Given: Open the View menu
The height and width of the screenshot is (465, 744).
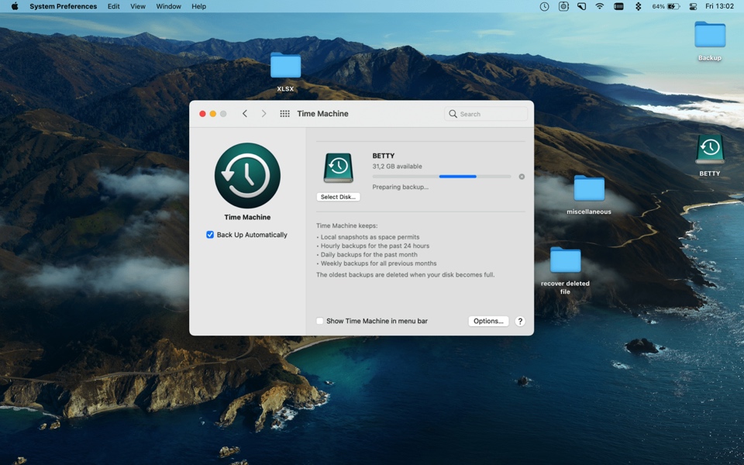Looking at the screenshot, I should coord(138,6).
